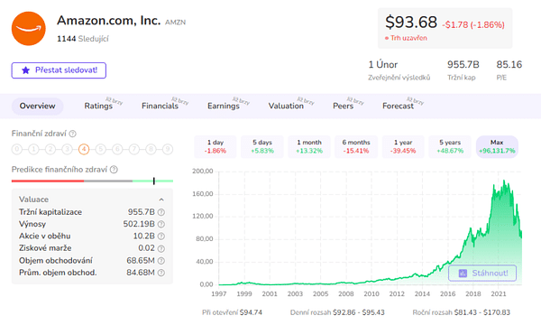Switch to the Earnings tab
The height and width of the screenshot is (325, 541).
(x=224, y=106)
